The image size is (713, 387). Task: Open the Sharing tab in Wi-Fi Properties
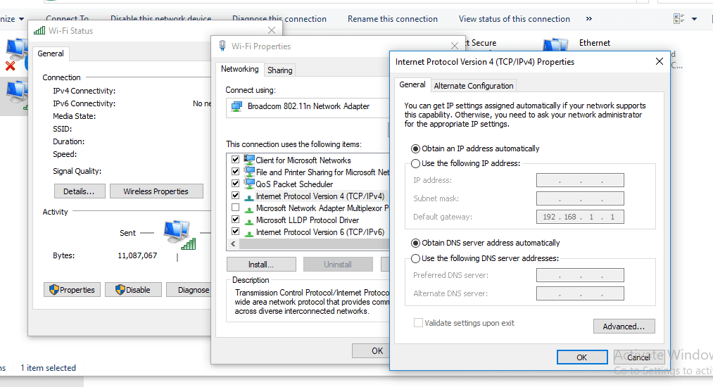click(x=279, y=70)
